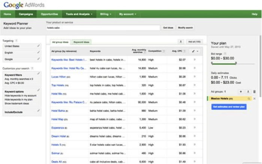Add the Hotels 5 group via its arrow

[195, 145]
